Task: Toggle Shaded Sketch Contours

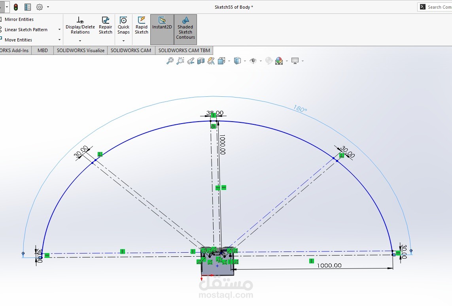Action: tap(185, 28)
